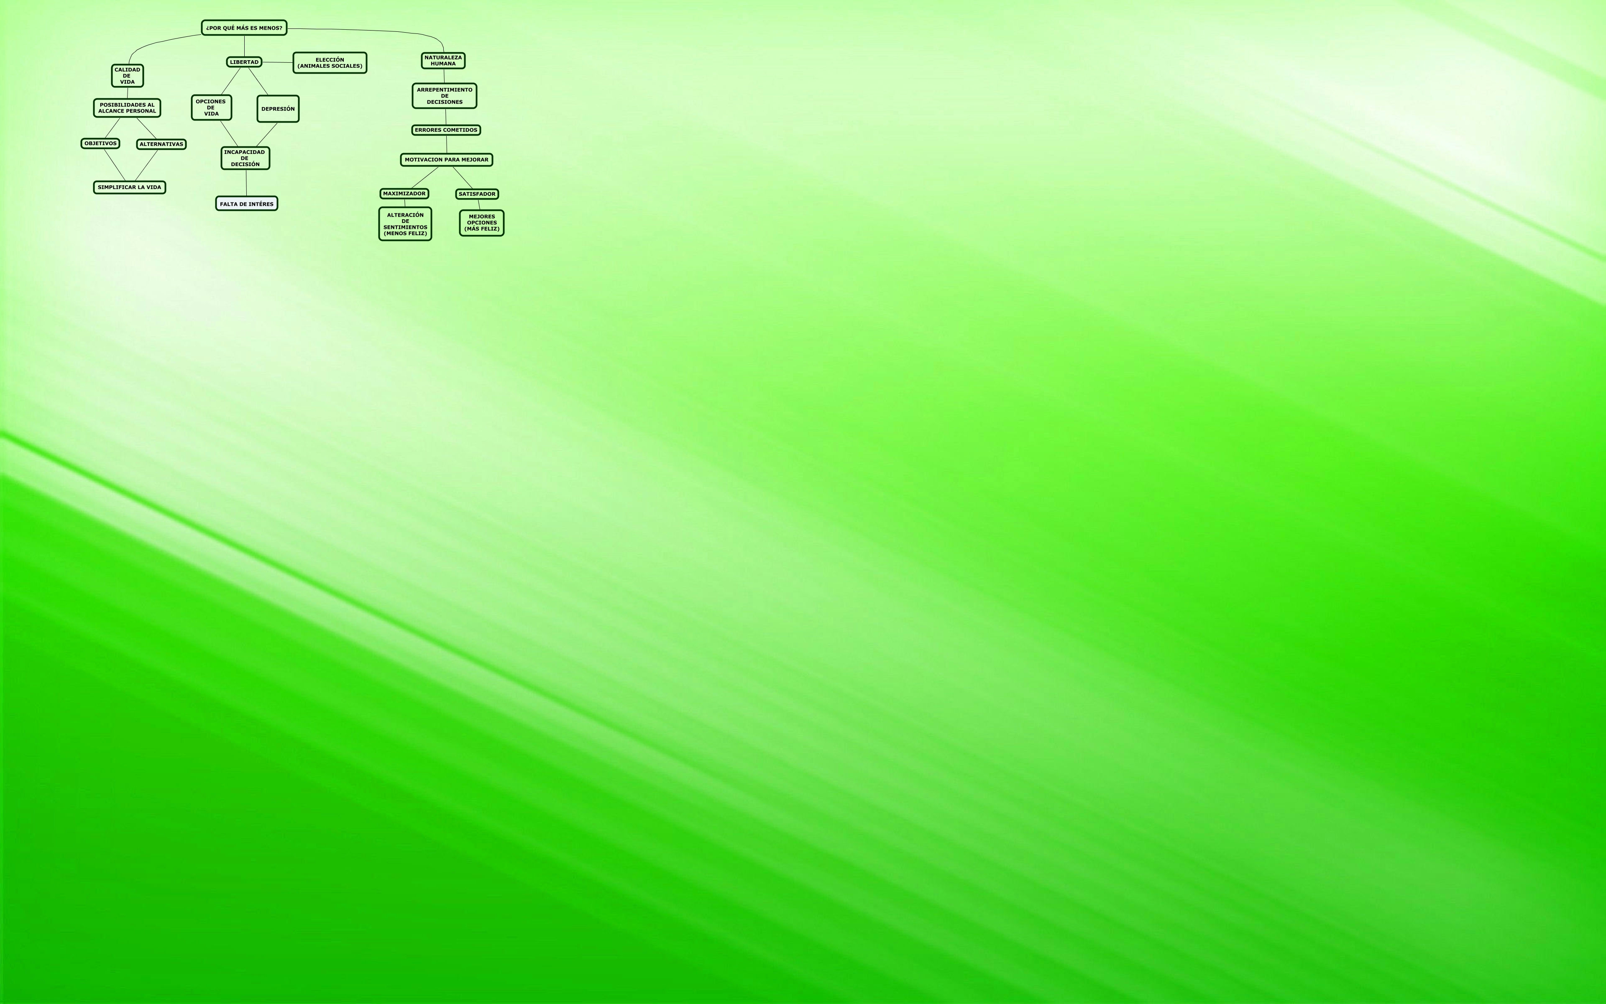Click the 'NATURALEZA HUMANA' node
Screen dimensions: 1606x1004
click(442, 60)
